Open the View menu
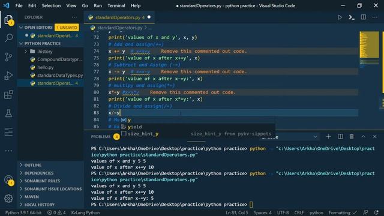The image size is (384, 216). (71, 5)
